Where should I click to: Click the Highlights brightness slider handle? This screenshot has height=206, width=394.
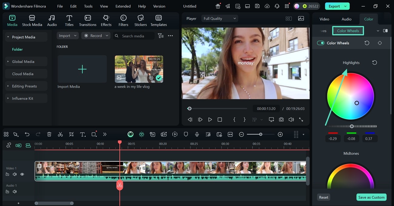click(352, 126)
